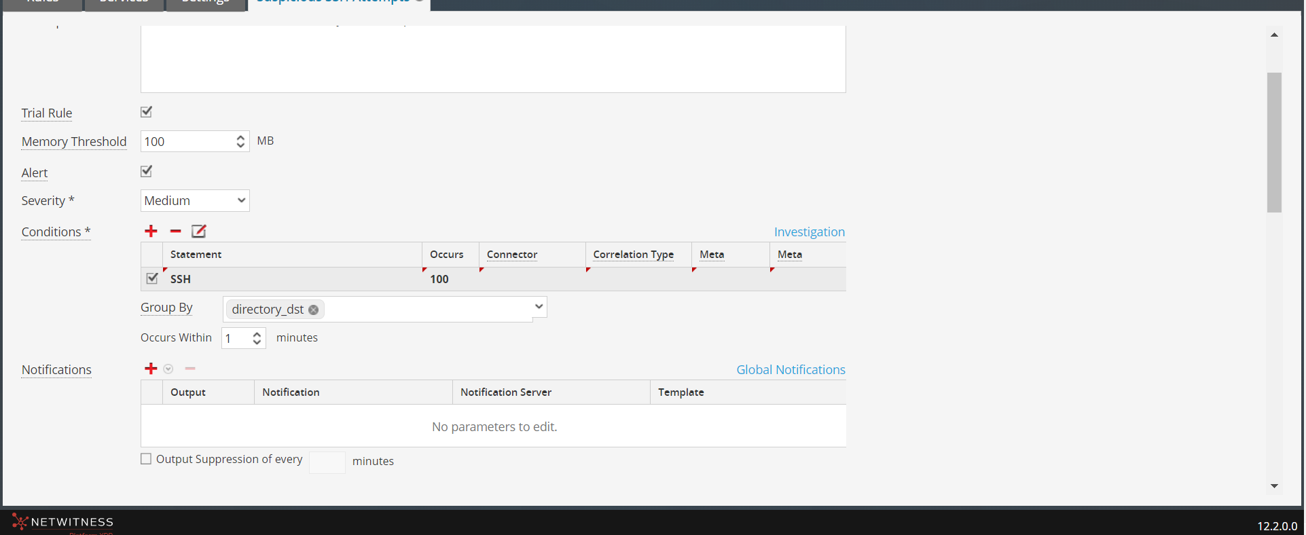The height and width of the screenshot is (535, 1306).
Task: Toggle the Trial Rule checkbox
Action: [146, 112]
